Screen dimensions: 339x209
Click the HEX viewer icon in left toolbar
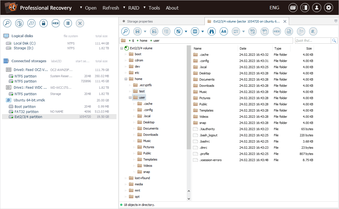56,23
